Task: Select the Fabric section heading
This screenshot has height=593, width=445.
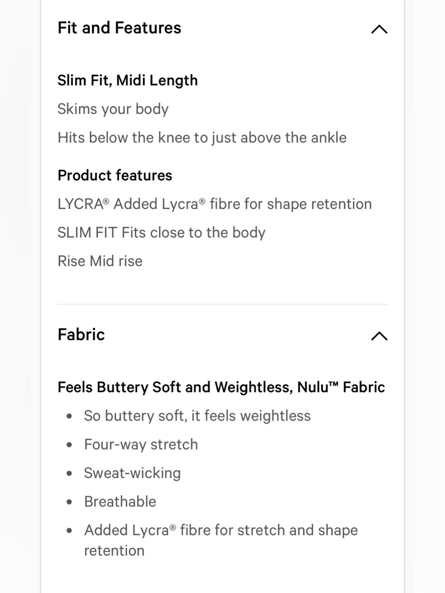Action: (x=81, y=335)
